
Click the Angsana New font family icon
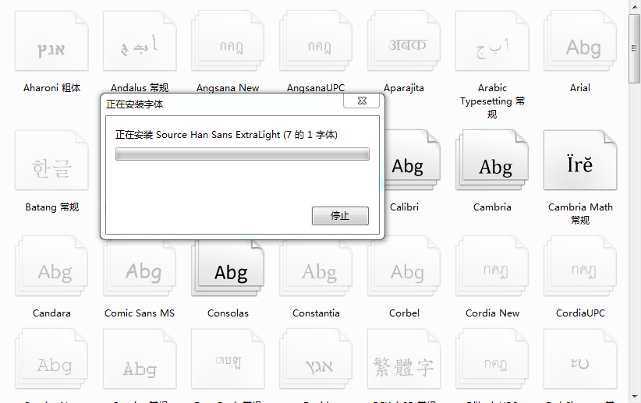[x=228, y=41]
